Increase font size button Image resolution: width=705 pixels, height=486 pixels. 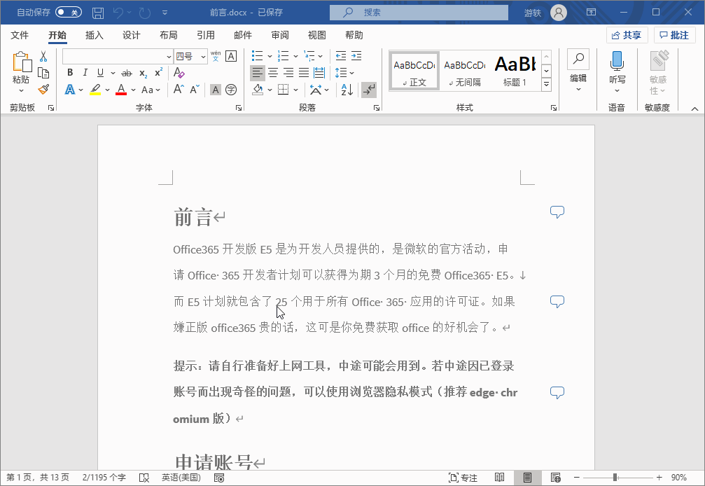point(179,90)
